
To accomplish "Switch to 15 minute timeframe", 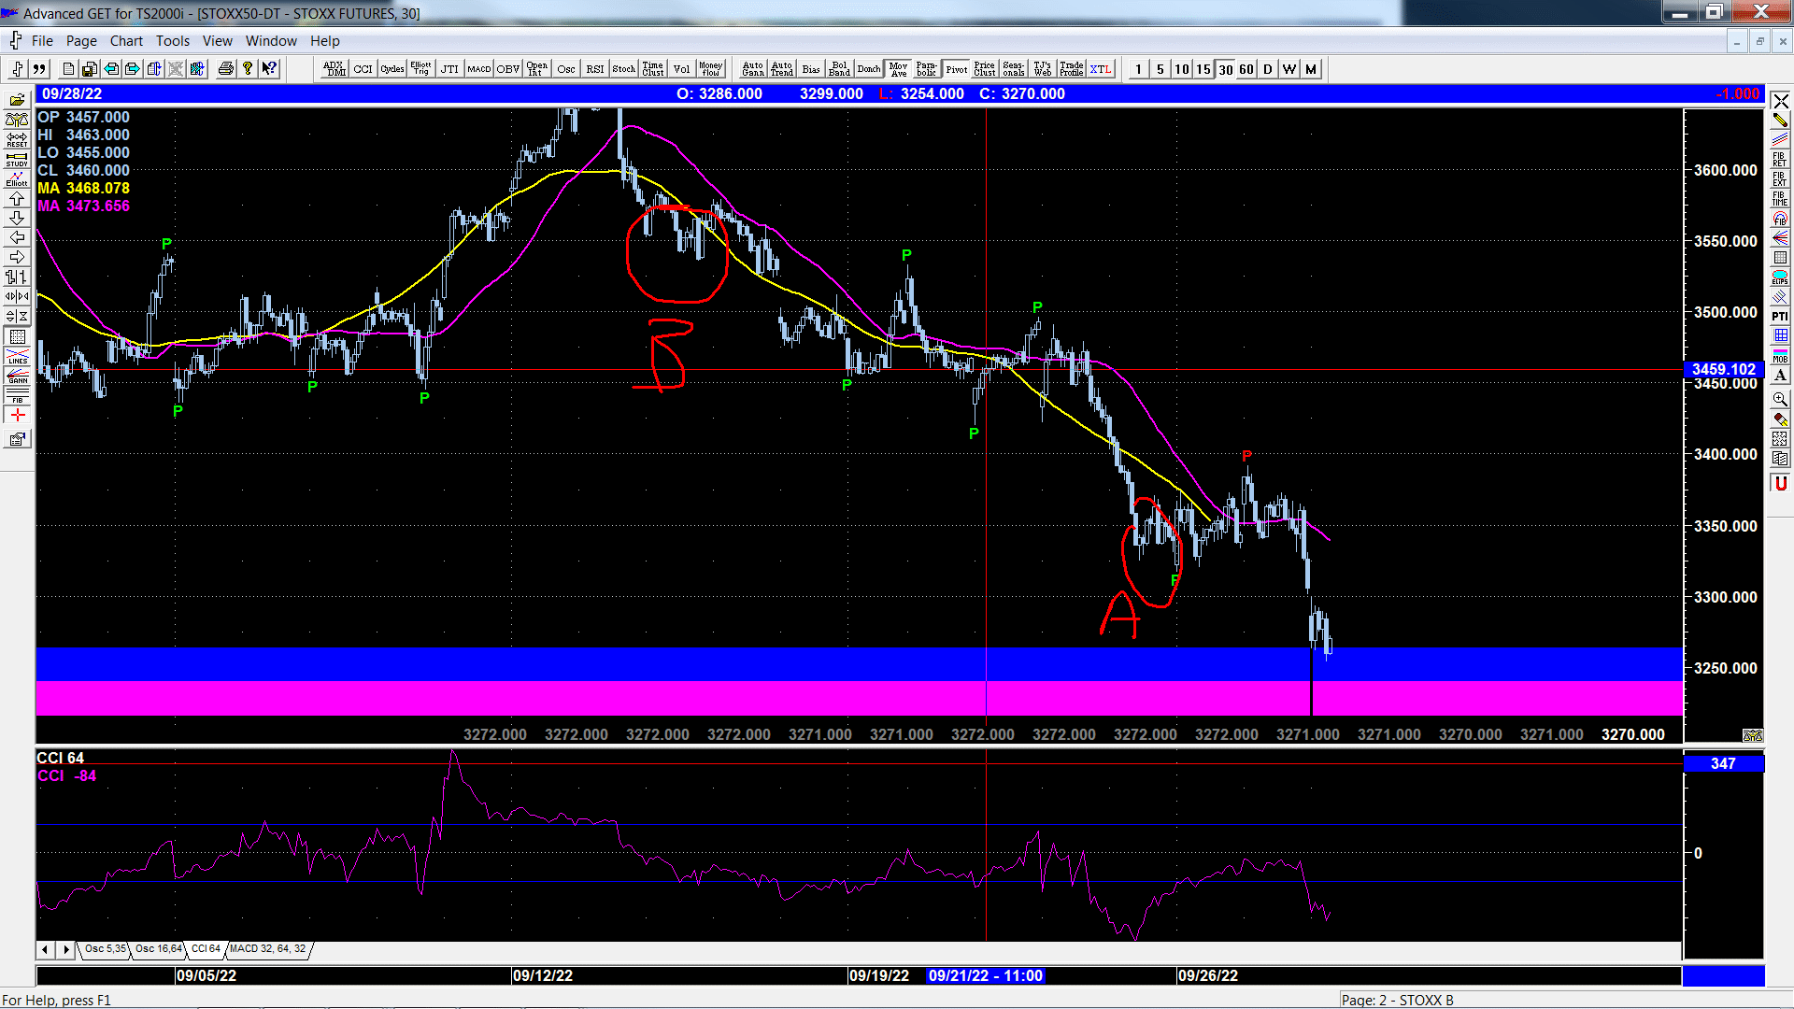I will click(1203, 69).
